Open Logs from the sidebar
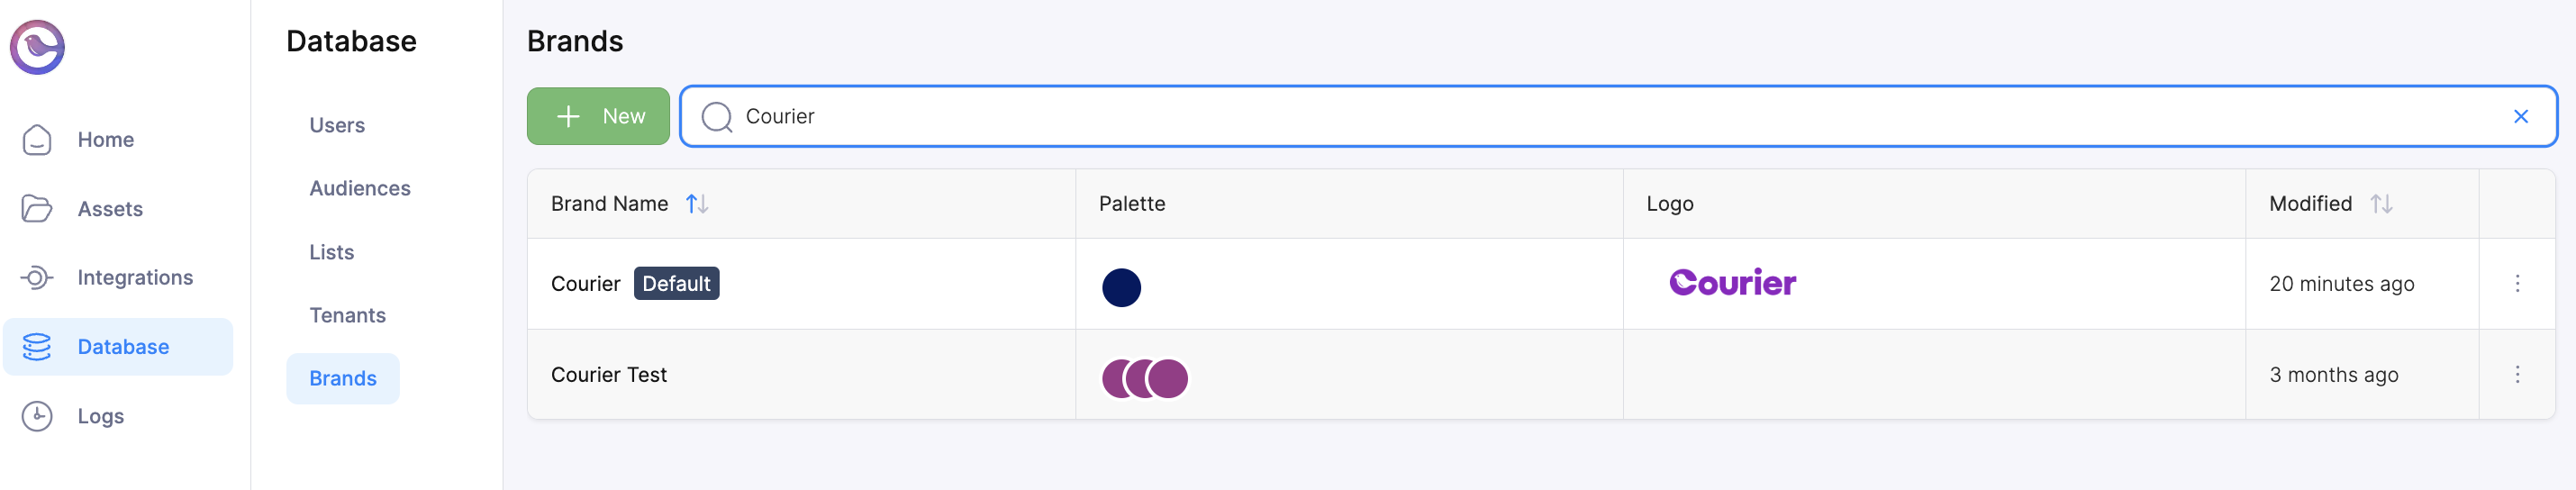 [100, 416]
